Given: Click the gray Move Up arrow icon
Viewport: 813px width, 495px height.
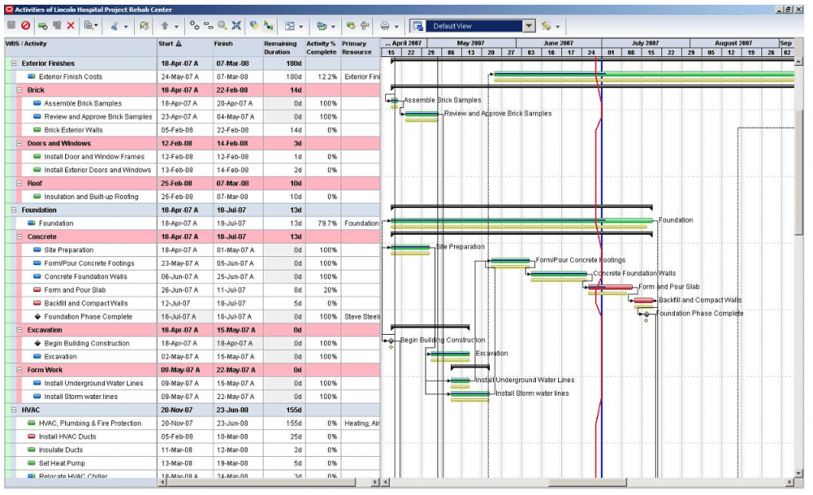Looking at the screenshot, I should point(165,25).
